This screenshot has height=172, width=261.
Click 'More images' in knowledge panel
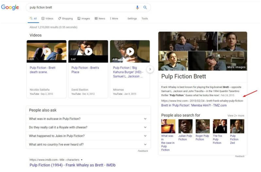[236, 67]
